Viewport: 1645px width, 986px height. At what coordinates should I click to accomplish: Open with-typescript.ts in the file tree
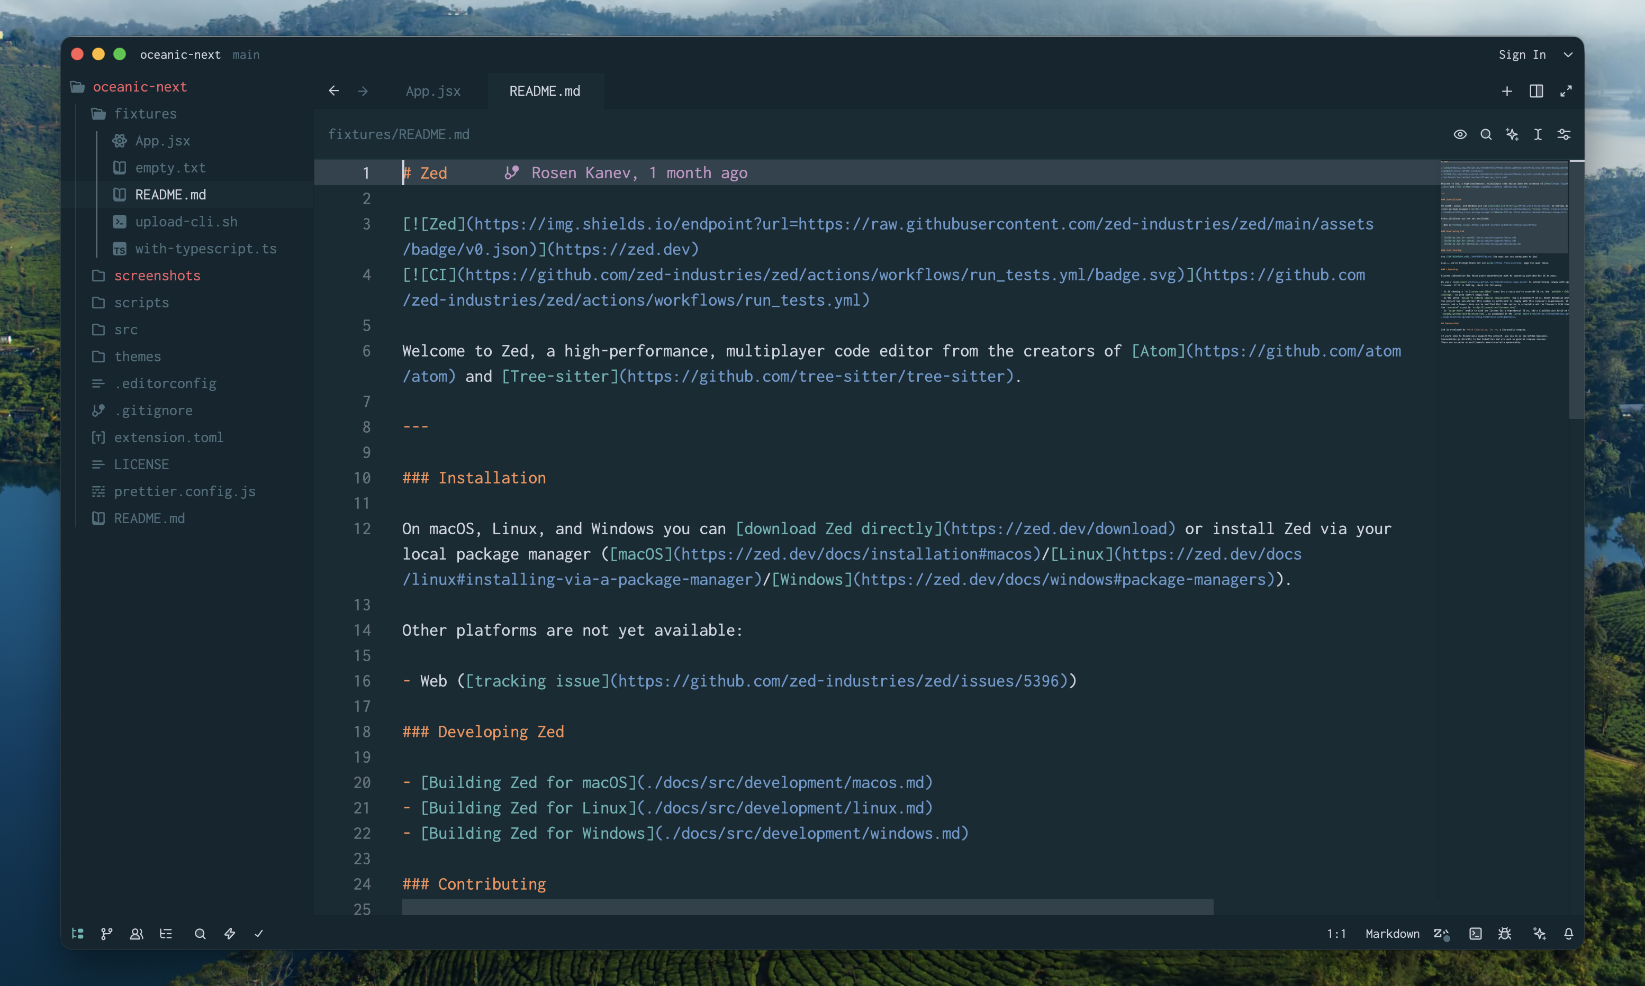[205, 249]
